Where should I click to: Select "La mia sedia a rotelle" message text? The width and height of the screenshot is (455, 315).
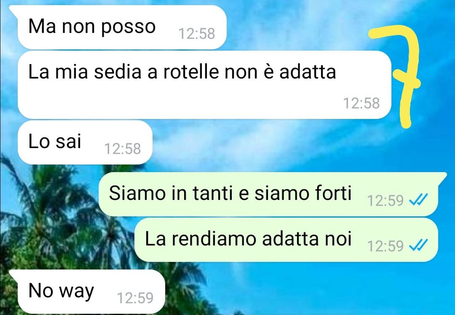point(182,72)
